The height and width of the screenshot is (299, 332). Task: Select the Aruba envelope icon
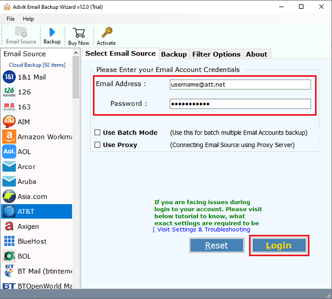(9, 182)
